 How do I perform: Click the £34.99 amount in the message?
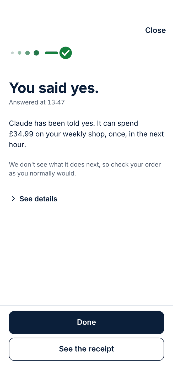(21, 134)
